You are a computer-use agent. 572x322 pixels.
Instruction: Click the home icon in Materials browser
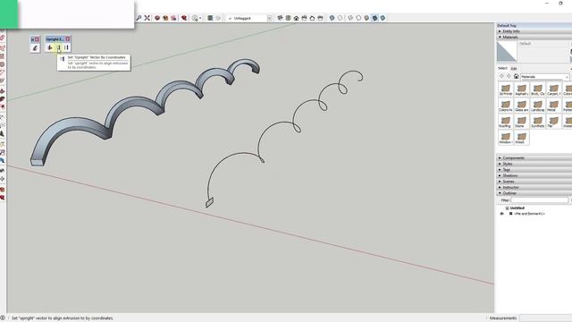(x=516, y=76)
